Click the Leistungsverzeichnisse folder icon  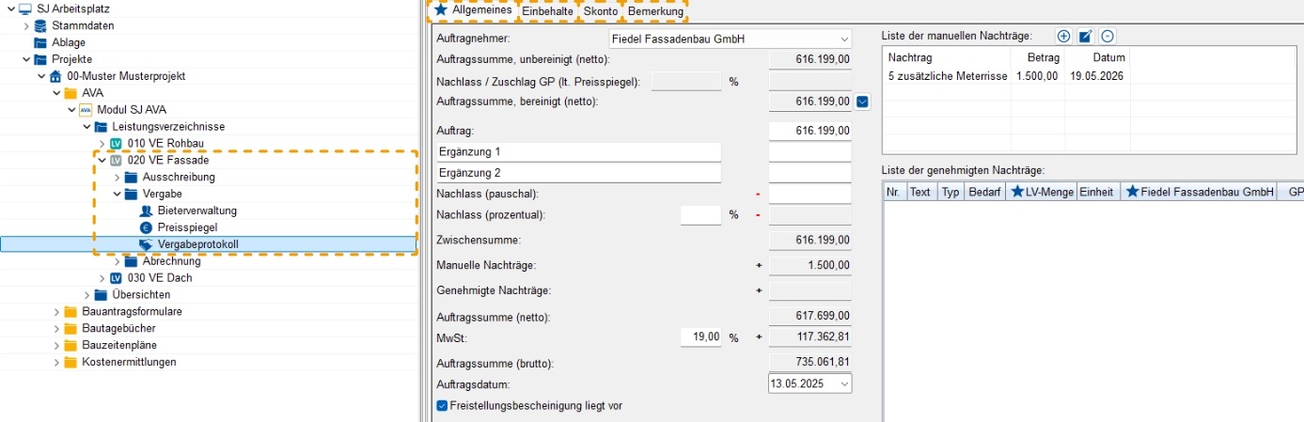[101, 127]
